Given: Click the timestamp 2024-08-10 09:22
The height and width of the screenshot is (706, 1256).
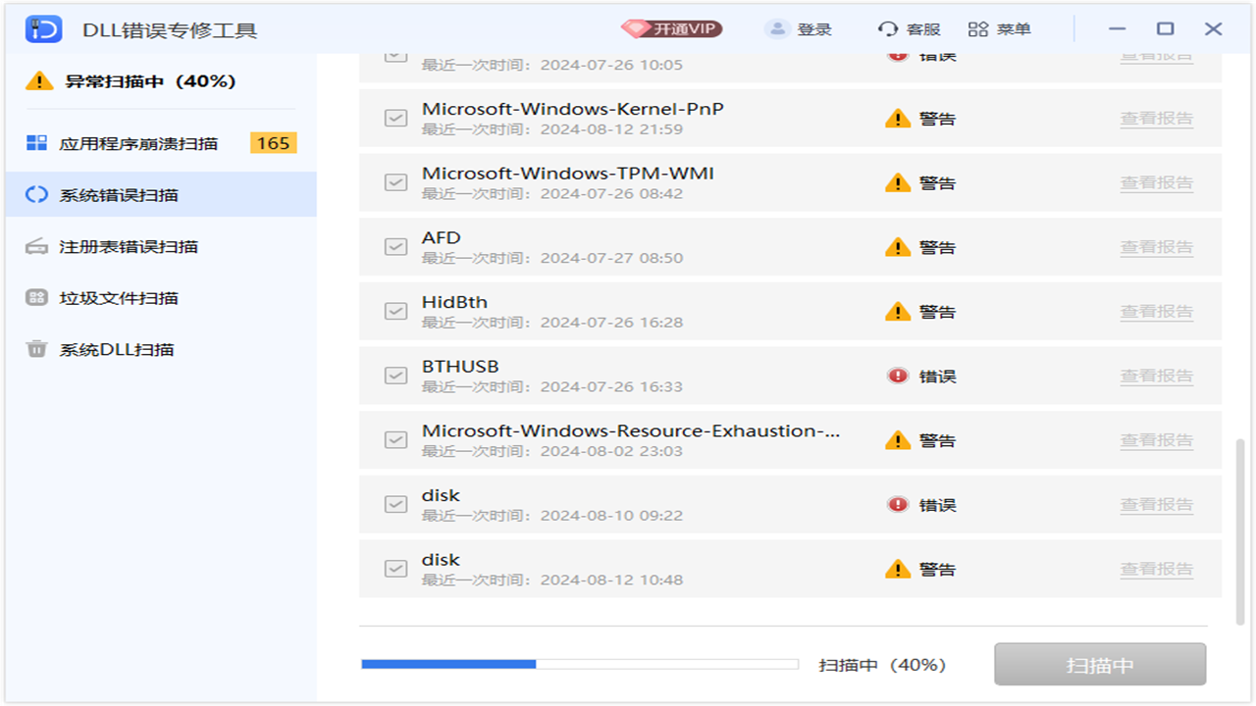Looking at the screenshot, I should pos(611,516).
